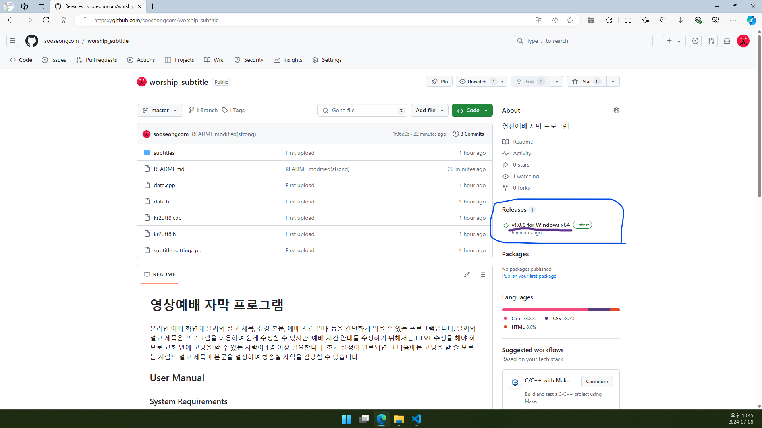762x428 pixels.
Task: Switch to the Insights tab
Action: click(288, 60)
